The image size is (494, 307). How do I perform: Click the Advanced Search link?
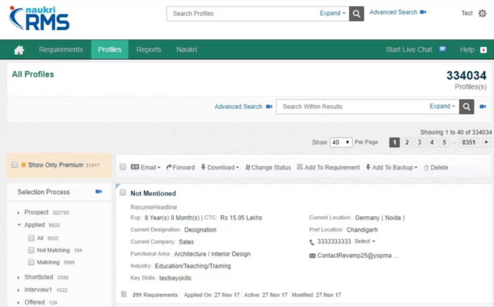coord(238,107)
